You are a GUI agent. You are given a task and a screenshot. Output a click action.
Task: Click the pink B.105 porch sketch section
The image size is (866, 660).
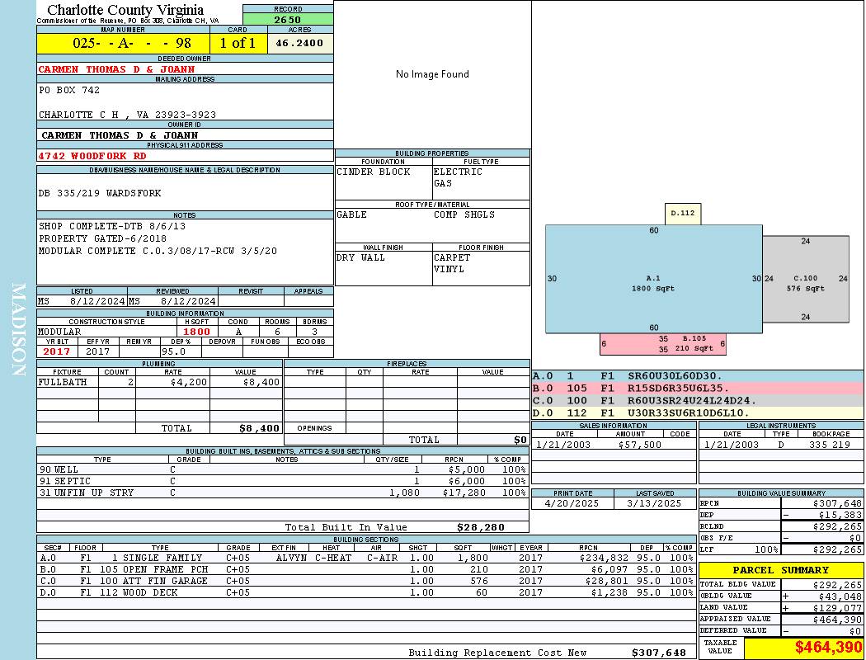[x=663, y=344]
